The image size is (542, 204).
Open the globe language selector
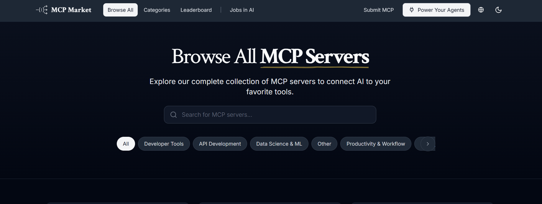(481, 10)
